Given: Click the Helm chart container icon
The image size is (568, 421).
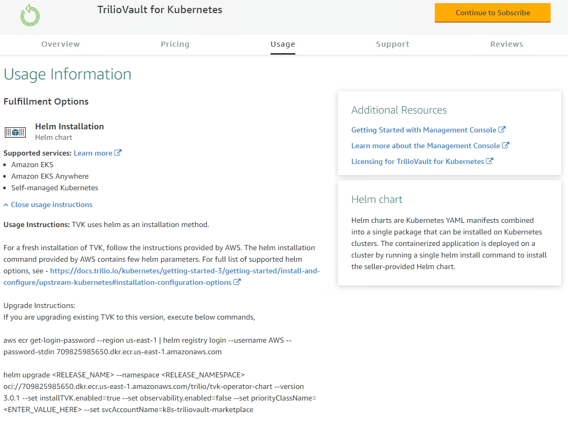Looking at the screenshot, I should coord(15,132).
